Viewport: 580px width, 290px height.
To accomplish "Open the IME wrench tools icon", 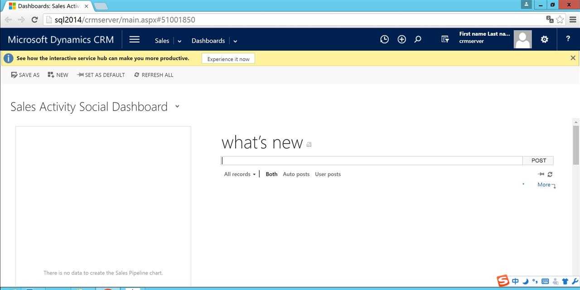I will (575, 281).
